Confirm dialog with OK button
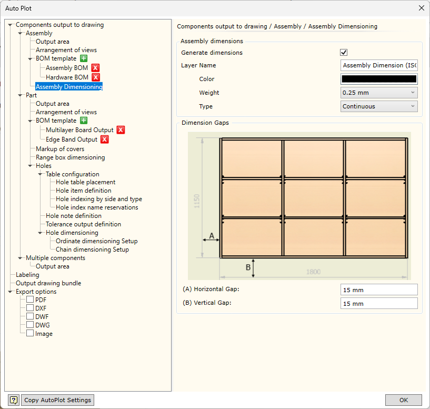430x409 pixels. point(403,400)
